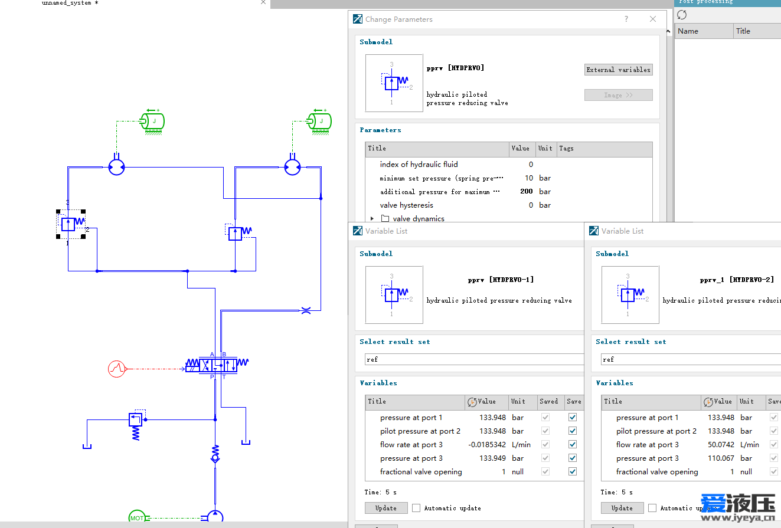Click the refresh icon in Post processing panel
Viewport: 781px width, 528px height.
click(682, 15)
